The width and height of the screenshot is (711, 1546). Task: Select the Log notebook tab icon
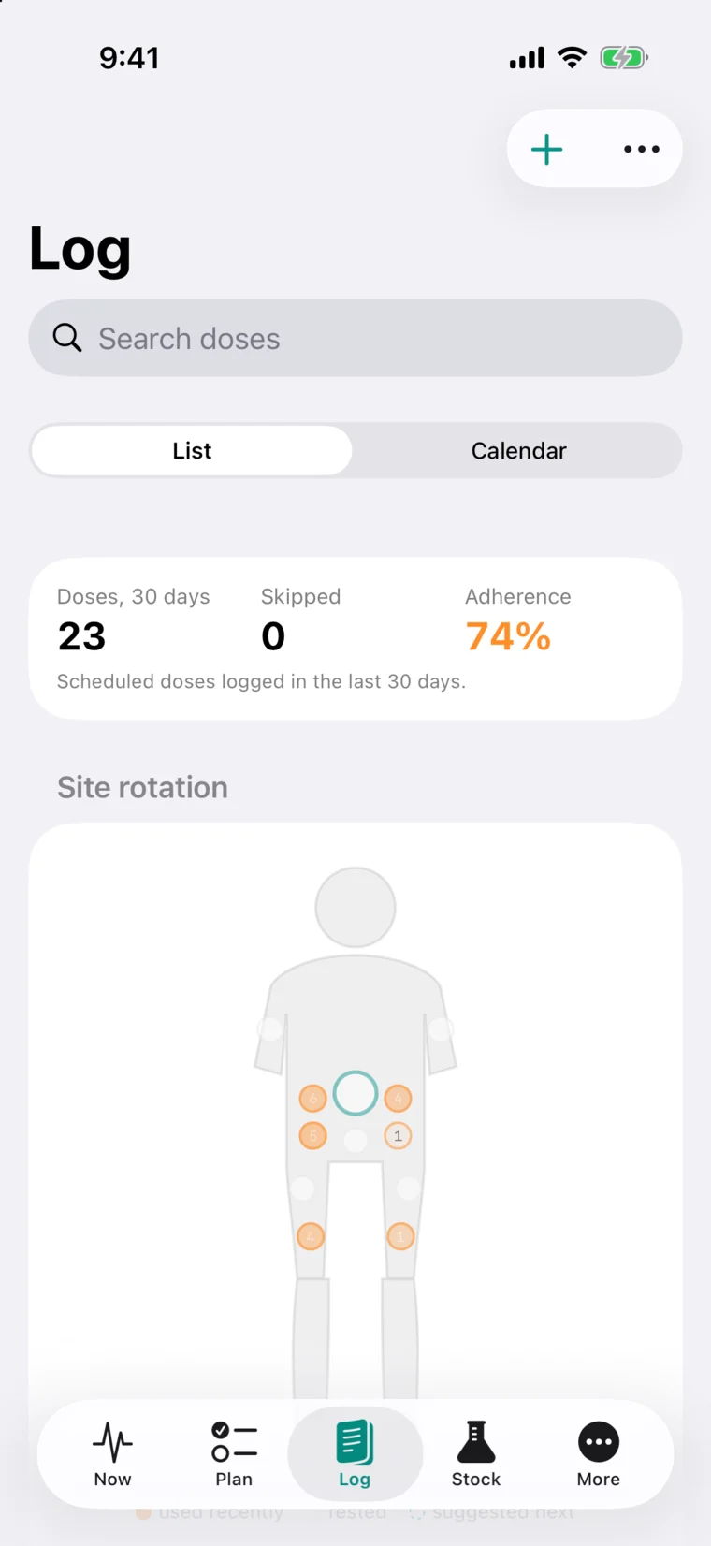[x=355, y=1452]
